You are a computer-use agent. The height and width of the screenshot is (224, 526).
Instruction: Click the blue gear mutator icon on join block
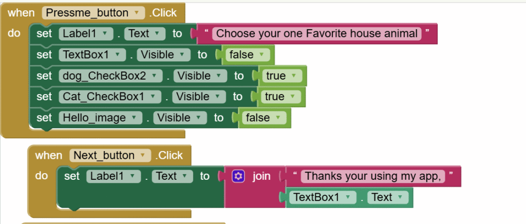point(238,176)
